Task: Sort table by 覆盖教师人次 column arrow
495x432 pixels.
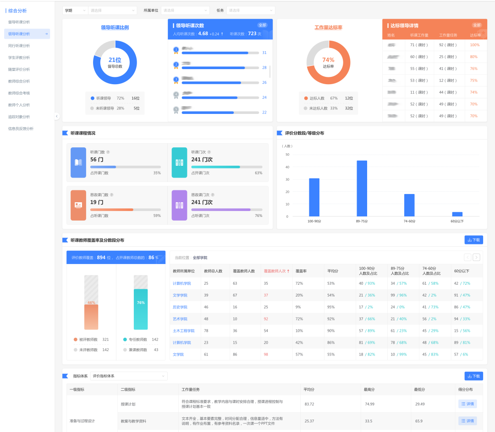Action: click(288, 271)
